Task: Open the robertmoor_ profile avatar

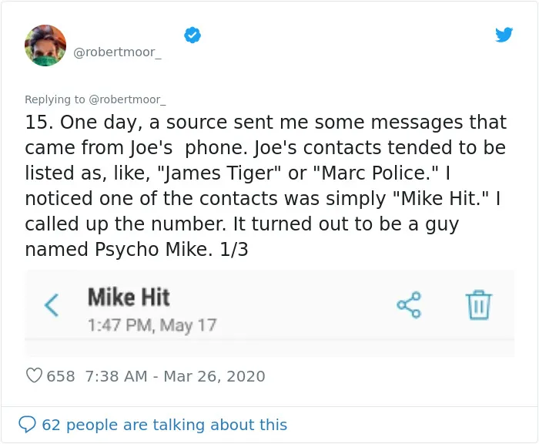Action: point(45,45)
